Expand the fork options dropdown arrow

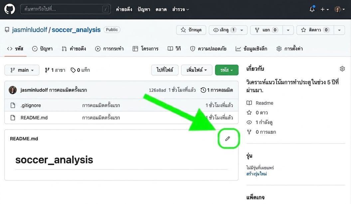[x=288, y=30]
